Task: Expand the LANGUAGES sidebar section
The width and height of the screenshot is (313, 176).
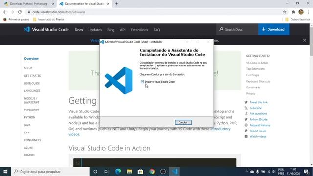Action: 32,91
